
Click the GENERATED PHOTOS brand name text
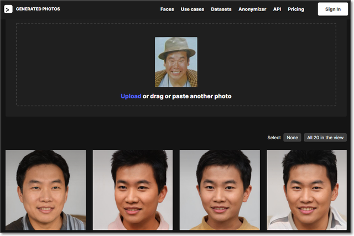pyautogui.click(x=38, y=9)
